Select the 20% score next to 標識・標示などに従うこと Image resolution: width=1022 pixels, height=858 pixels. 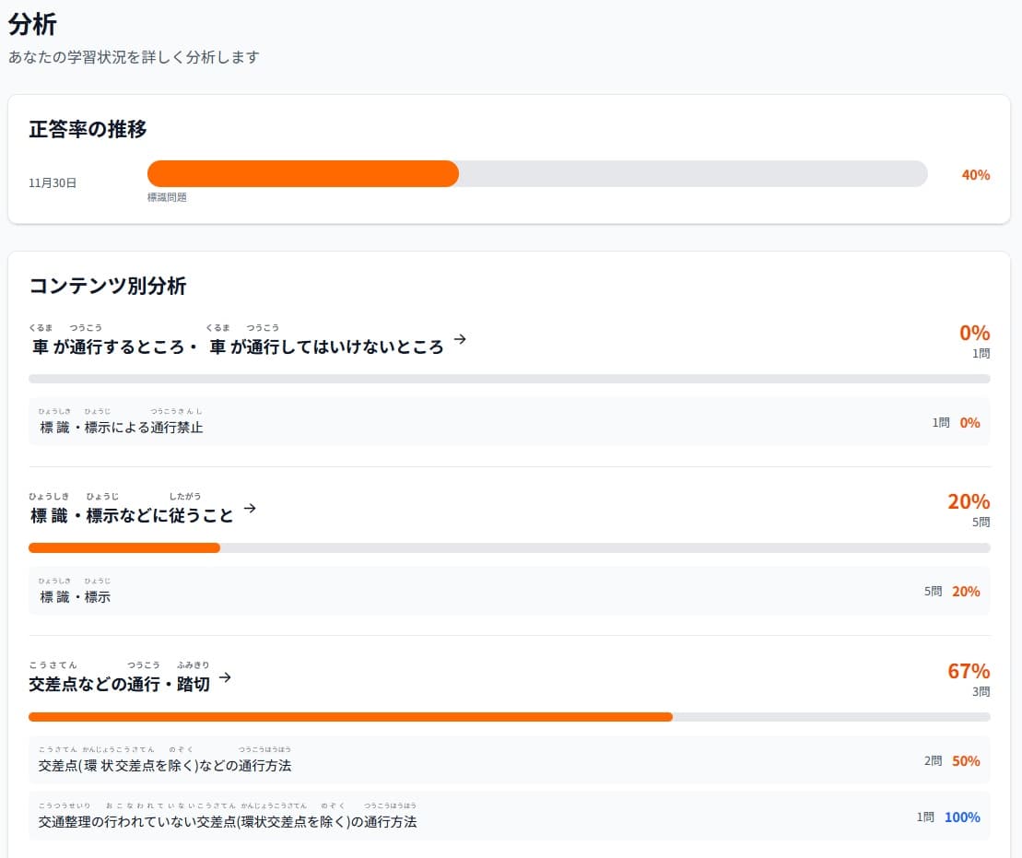pos(968,502)
